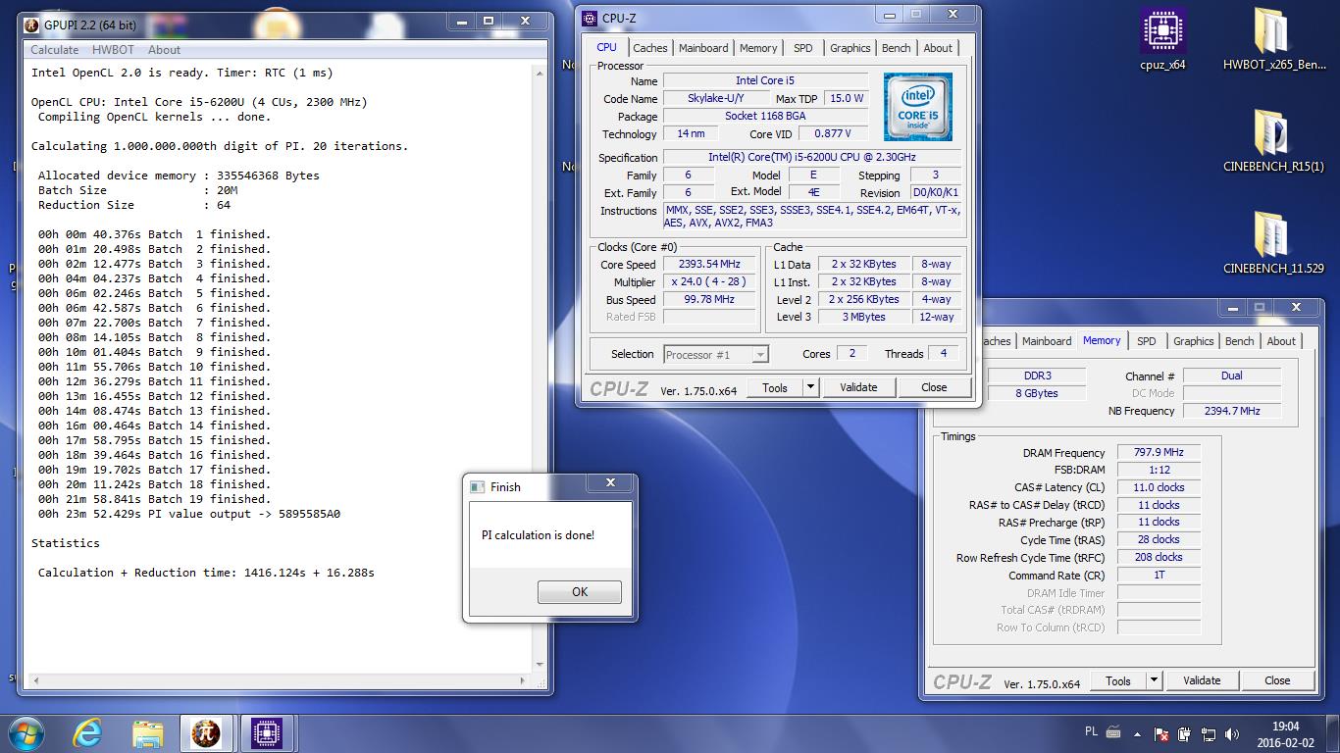Open the Calculate menu in GPUPI
The height and width of the screenshot is (753, 1340).
[55, 50]
